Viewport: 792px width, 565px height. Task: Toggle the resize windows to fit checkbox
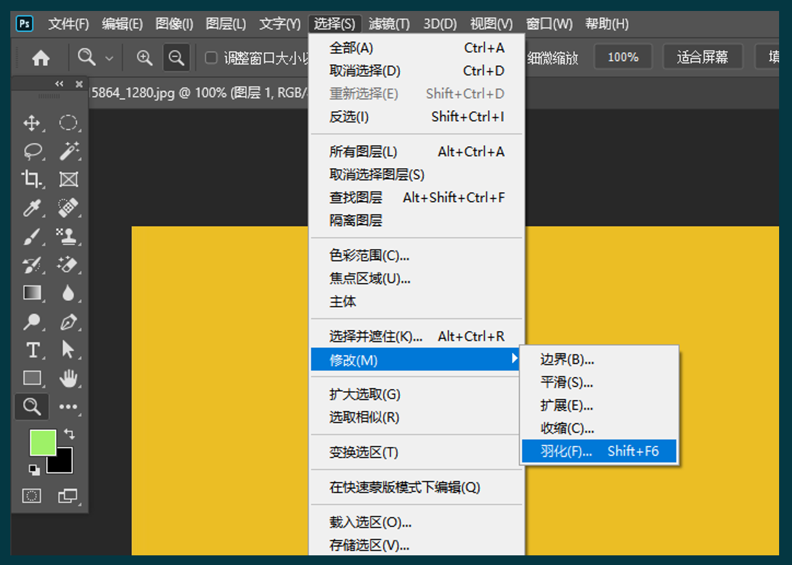(x=211, y=58)
